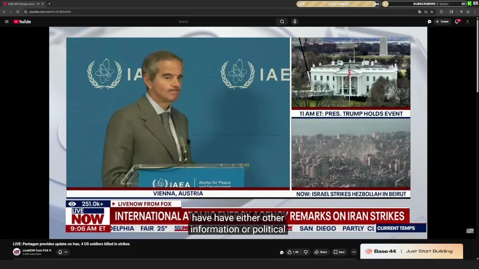This screenshot has width=479, height=269.
Task: Save the video to a playlist
Action: [x=339, y=252]
